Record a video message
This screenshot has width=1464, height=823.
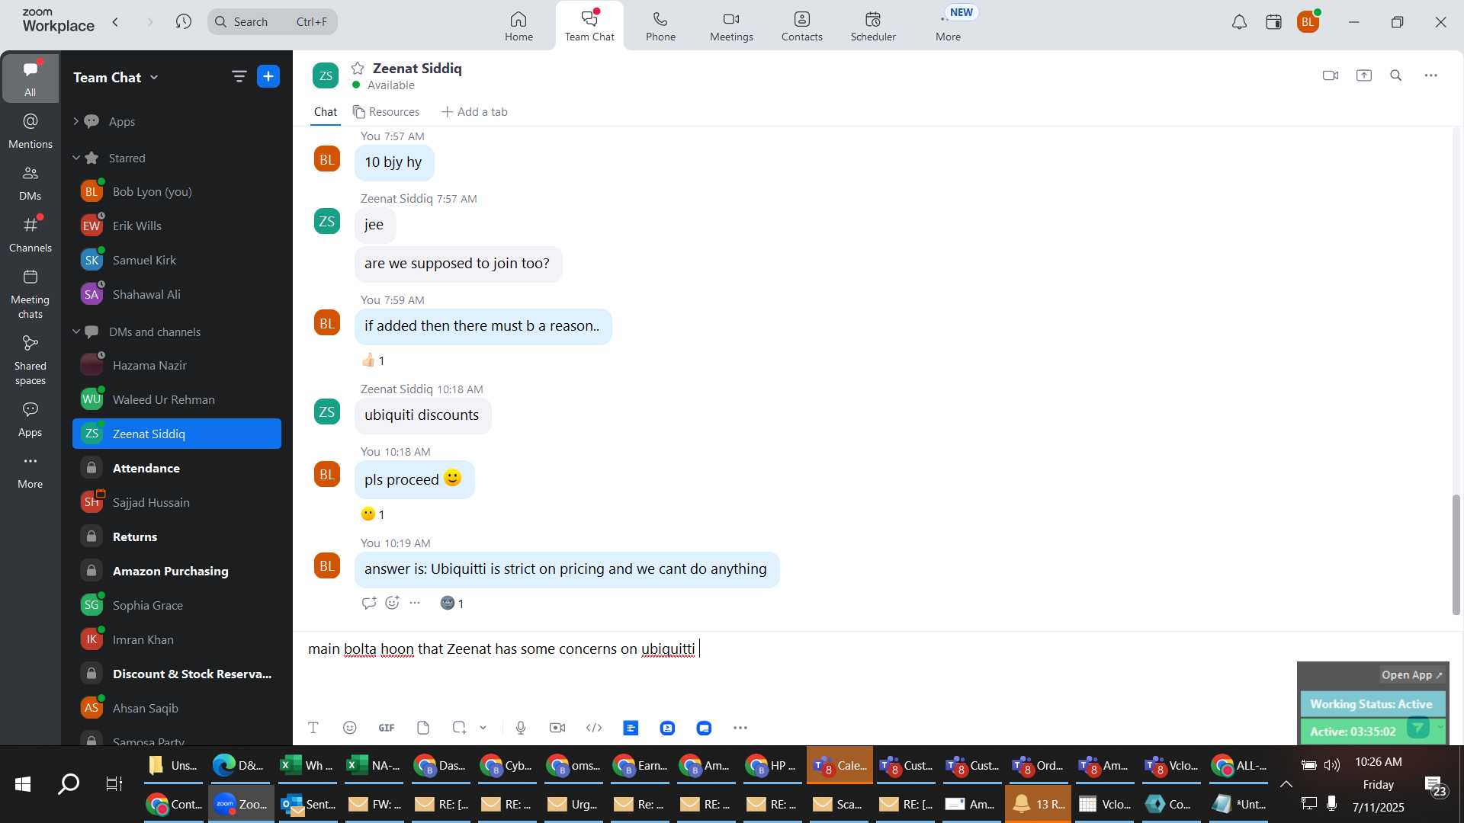point(557,728)
